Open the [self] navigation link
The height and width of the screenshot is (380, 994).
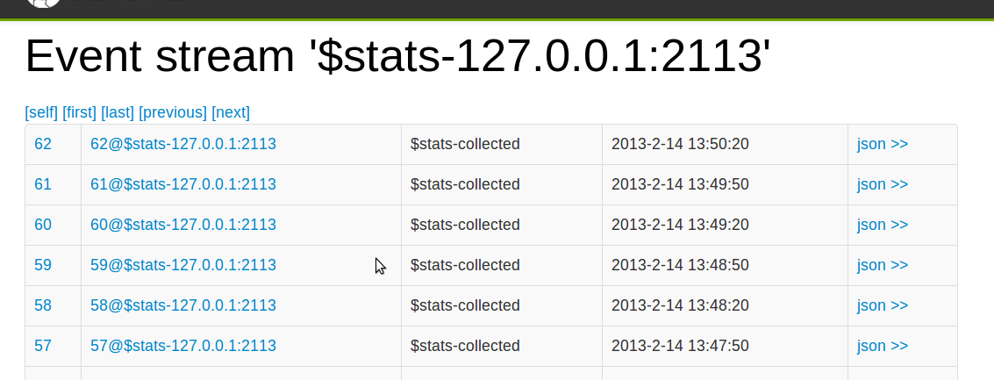click(41, 112)
